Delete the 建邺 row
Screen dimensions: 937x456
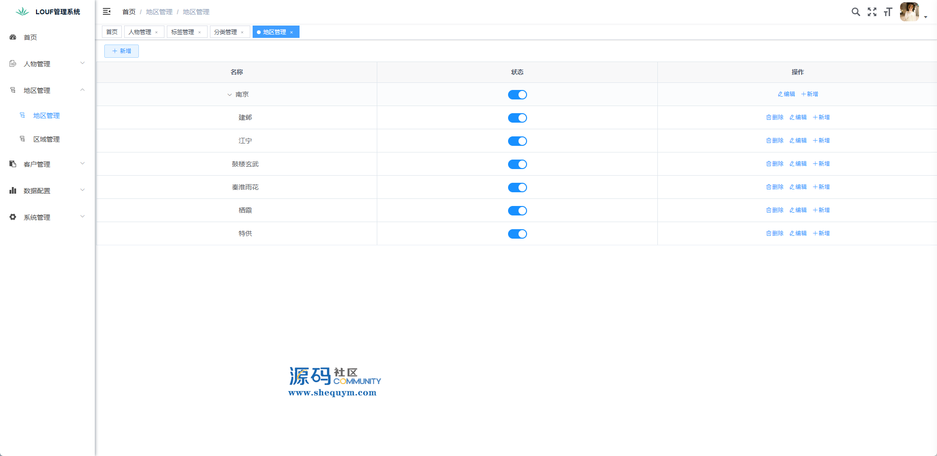point(775,117)
